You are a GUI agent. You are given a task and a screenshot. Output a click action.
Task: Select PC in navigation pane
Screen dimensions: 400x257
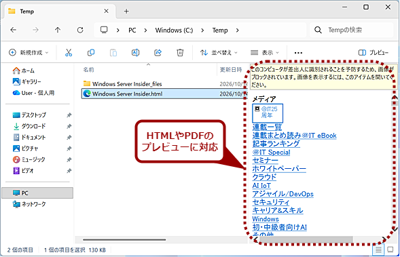click(x=37, y=193)
